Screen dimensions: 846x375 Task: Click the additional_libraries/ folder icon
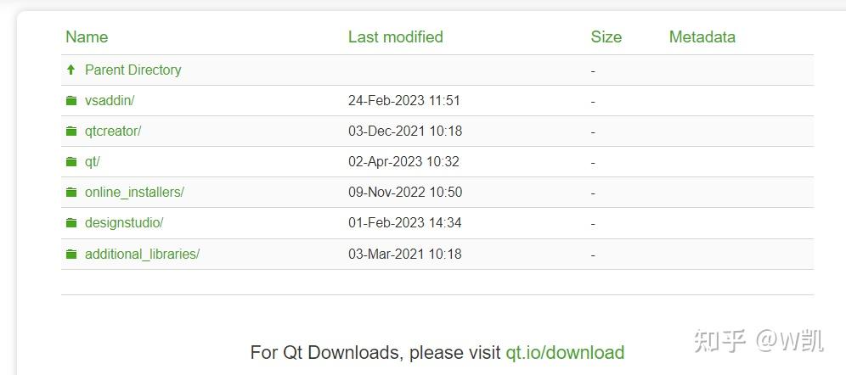[x=71, y=254]
